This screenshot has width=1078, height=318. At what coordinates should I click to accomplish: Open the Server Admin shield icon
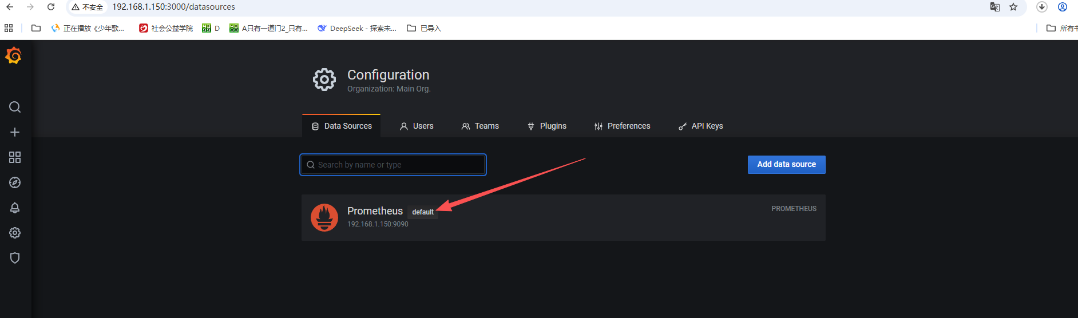(x=15, y=258)
